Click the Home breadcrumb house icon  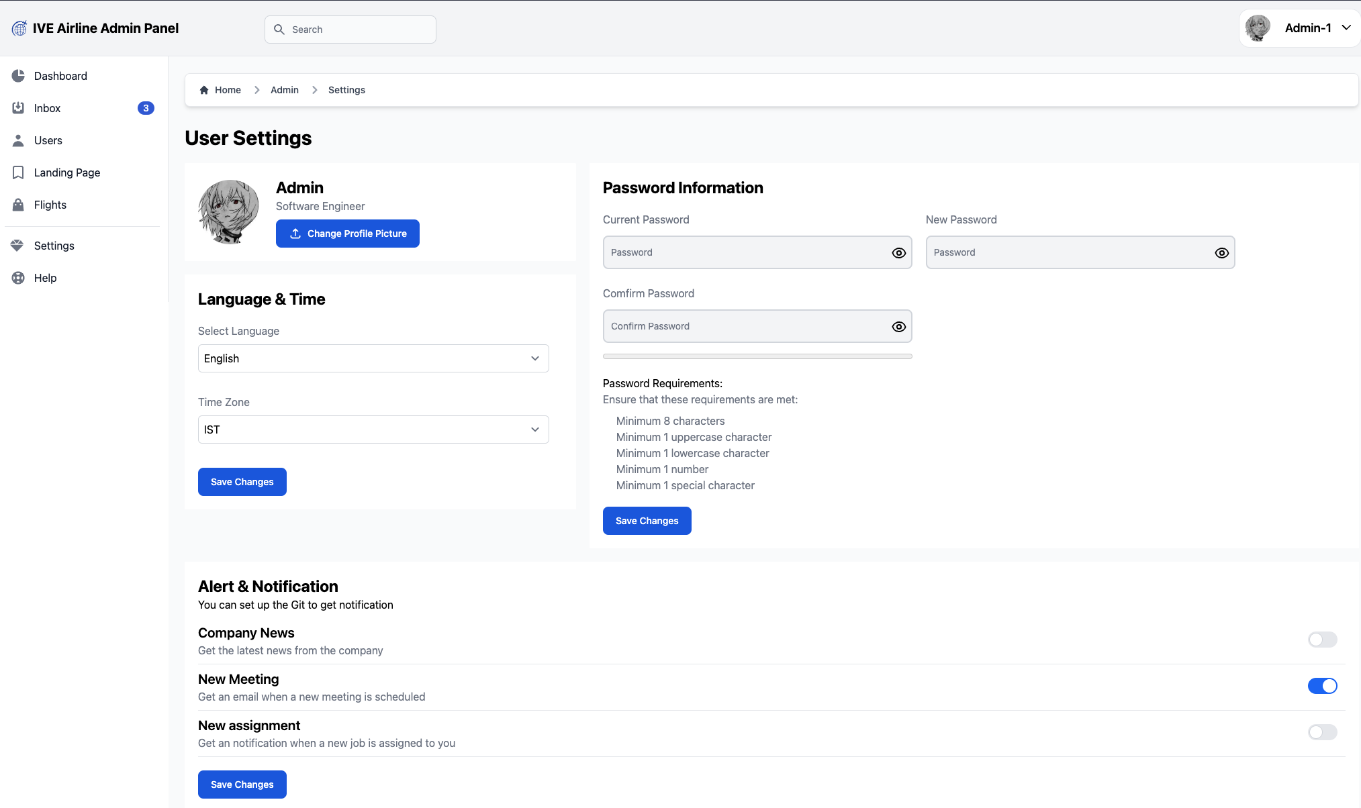click(x=204, y=90)
